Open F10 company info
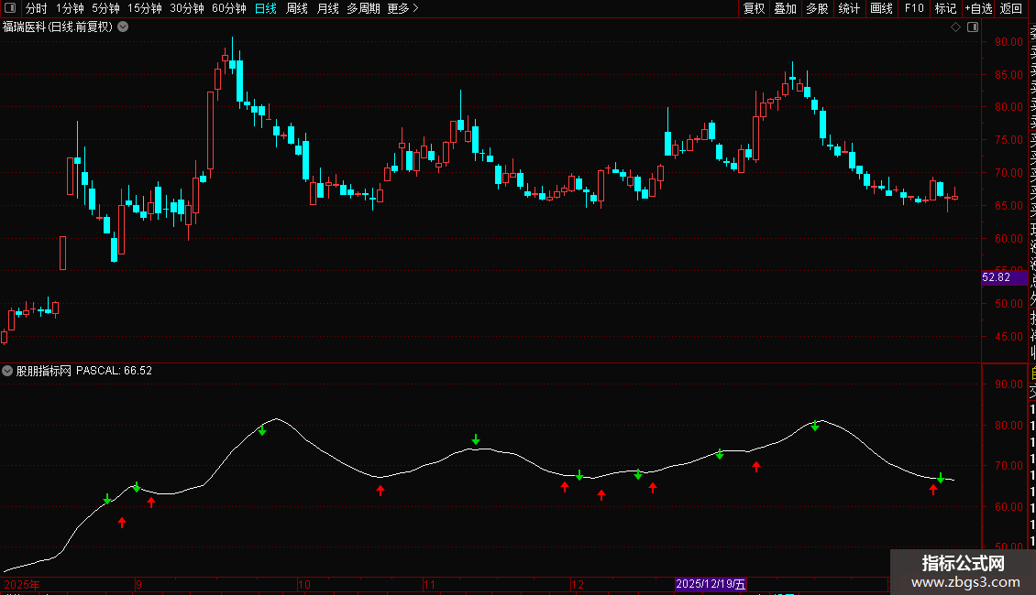Image resolution: width=1036 pixels, height=595 pixels. click(914, 8)
